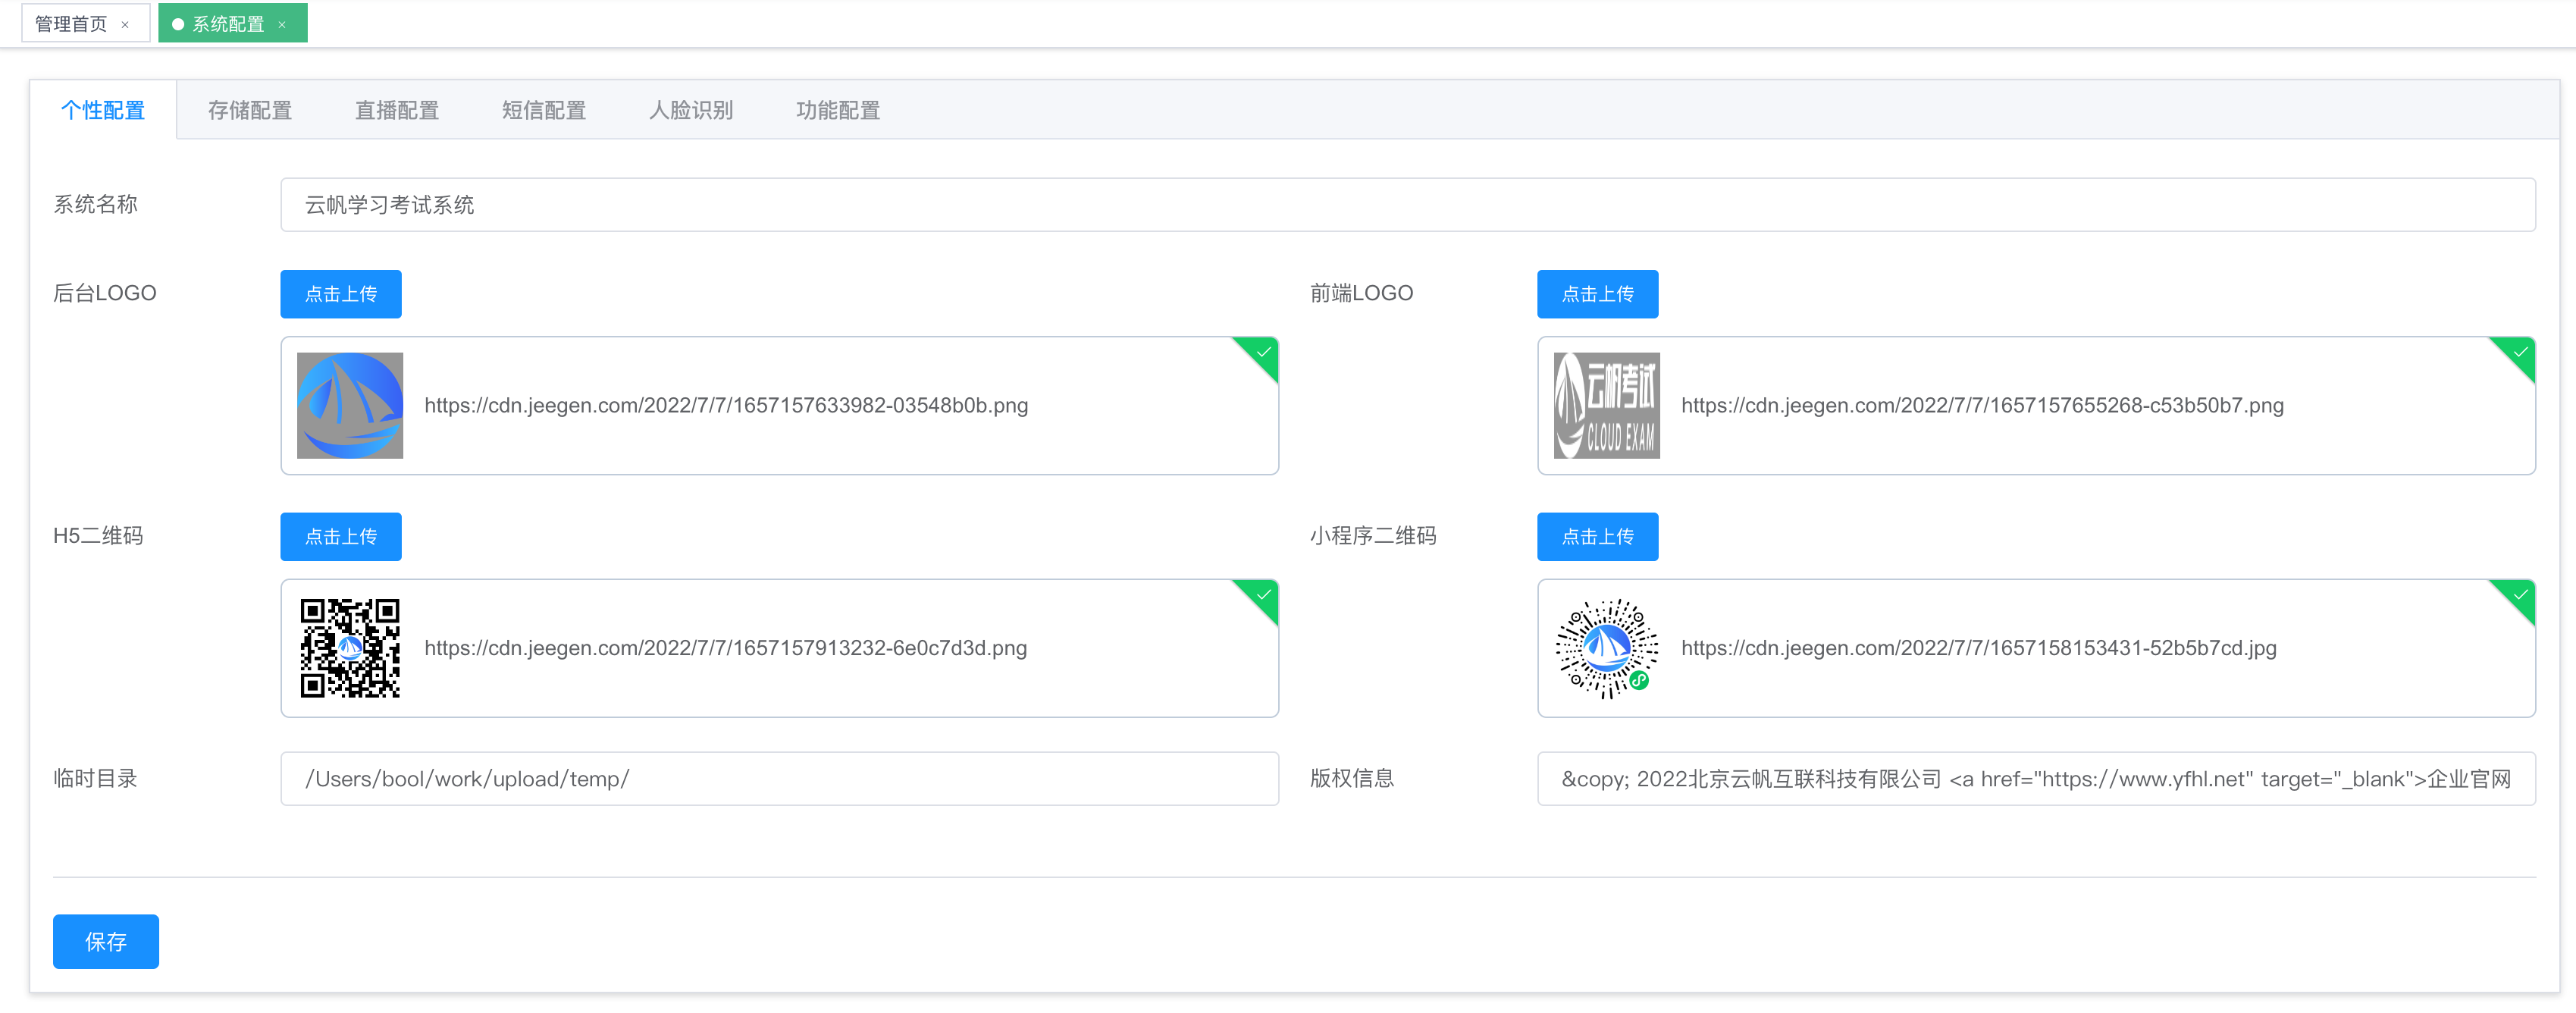Click the 后台LOGO label
Screen dimensions: 2576x1013
105,293
